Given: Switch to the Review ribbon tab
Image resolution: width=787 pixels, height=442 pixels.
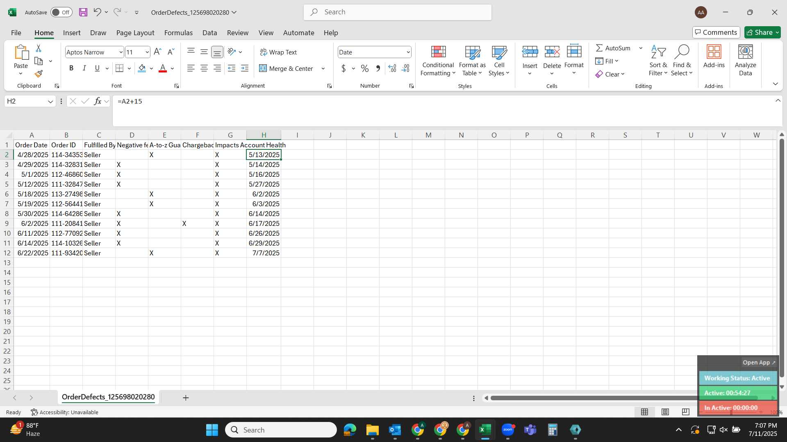Looking at the screenshot, I should pyautogui.click(x=238, y=33).
